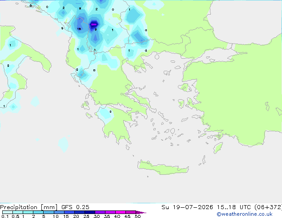Image resolution: width=282 pixels, height=218 pixels.
Task: Click the '10' legend label
Action: pos(56,216)
